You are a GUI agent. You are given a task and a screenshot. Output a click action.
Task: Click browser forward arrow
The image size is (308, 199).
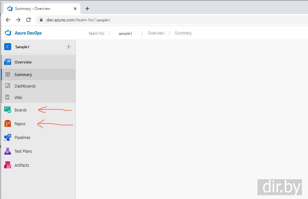(x=18, y=20)
